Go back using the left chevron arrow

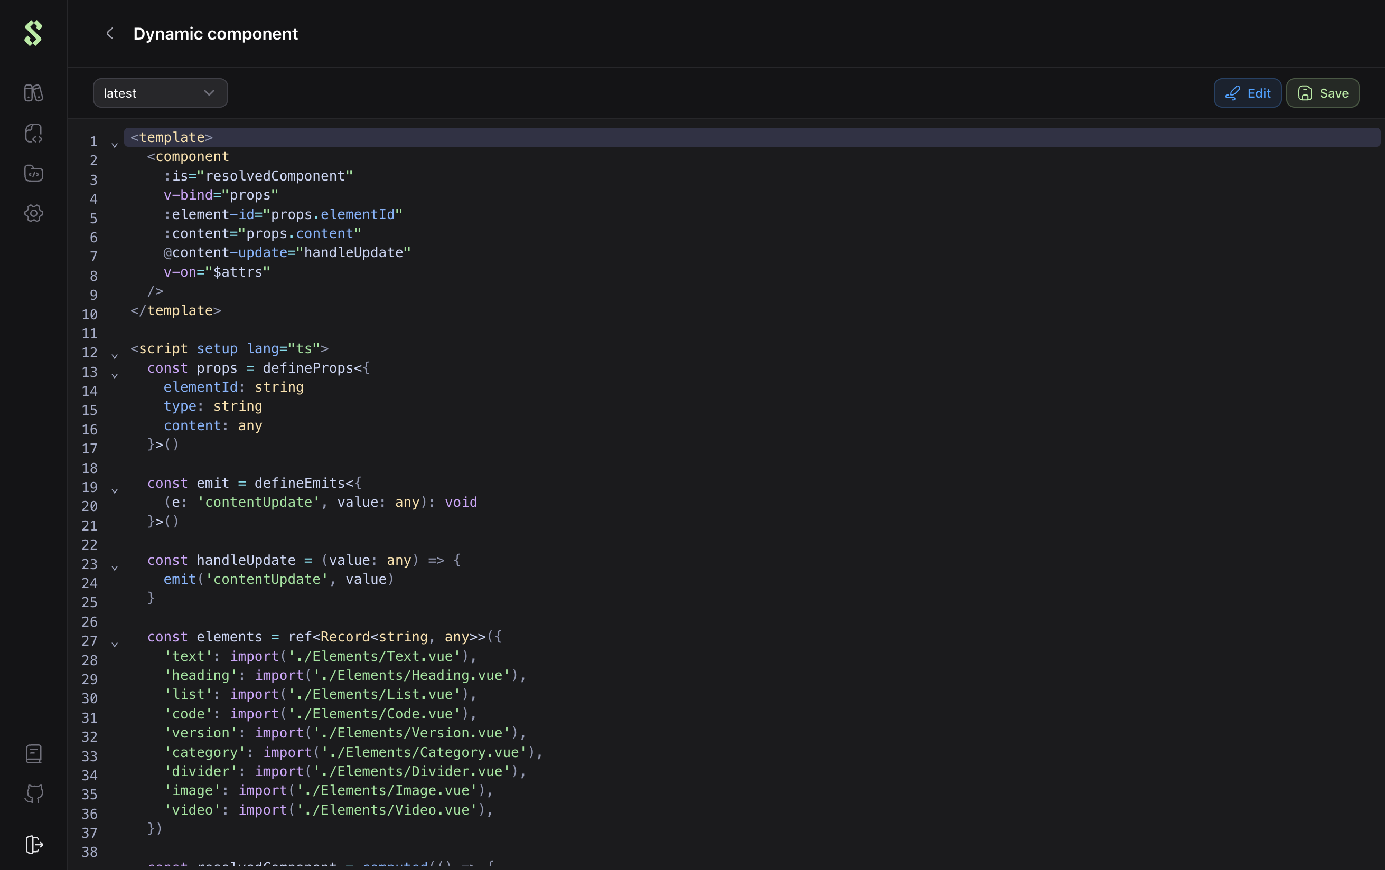pos(110,33)
